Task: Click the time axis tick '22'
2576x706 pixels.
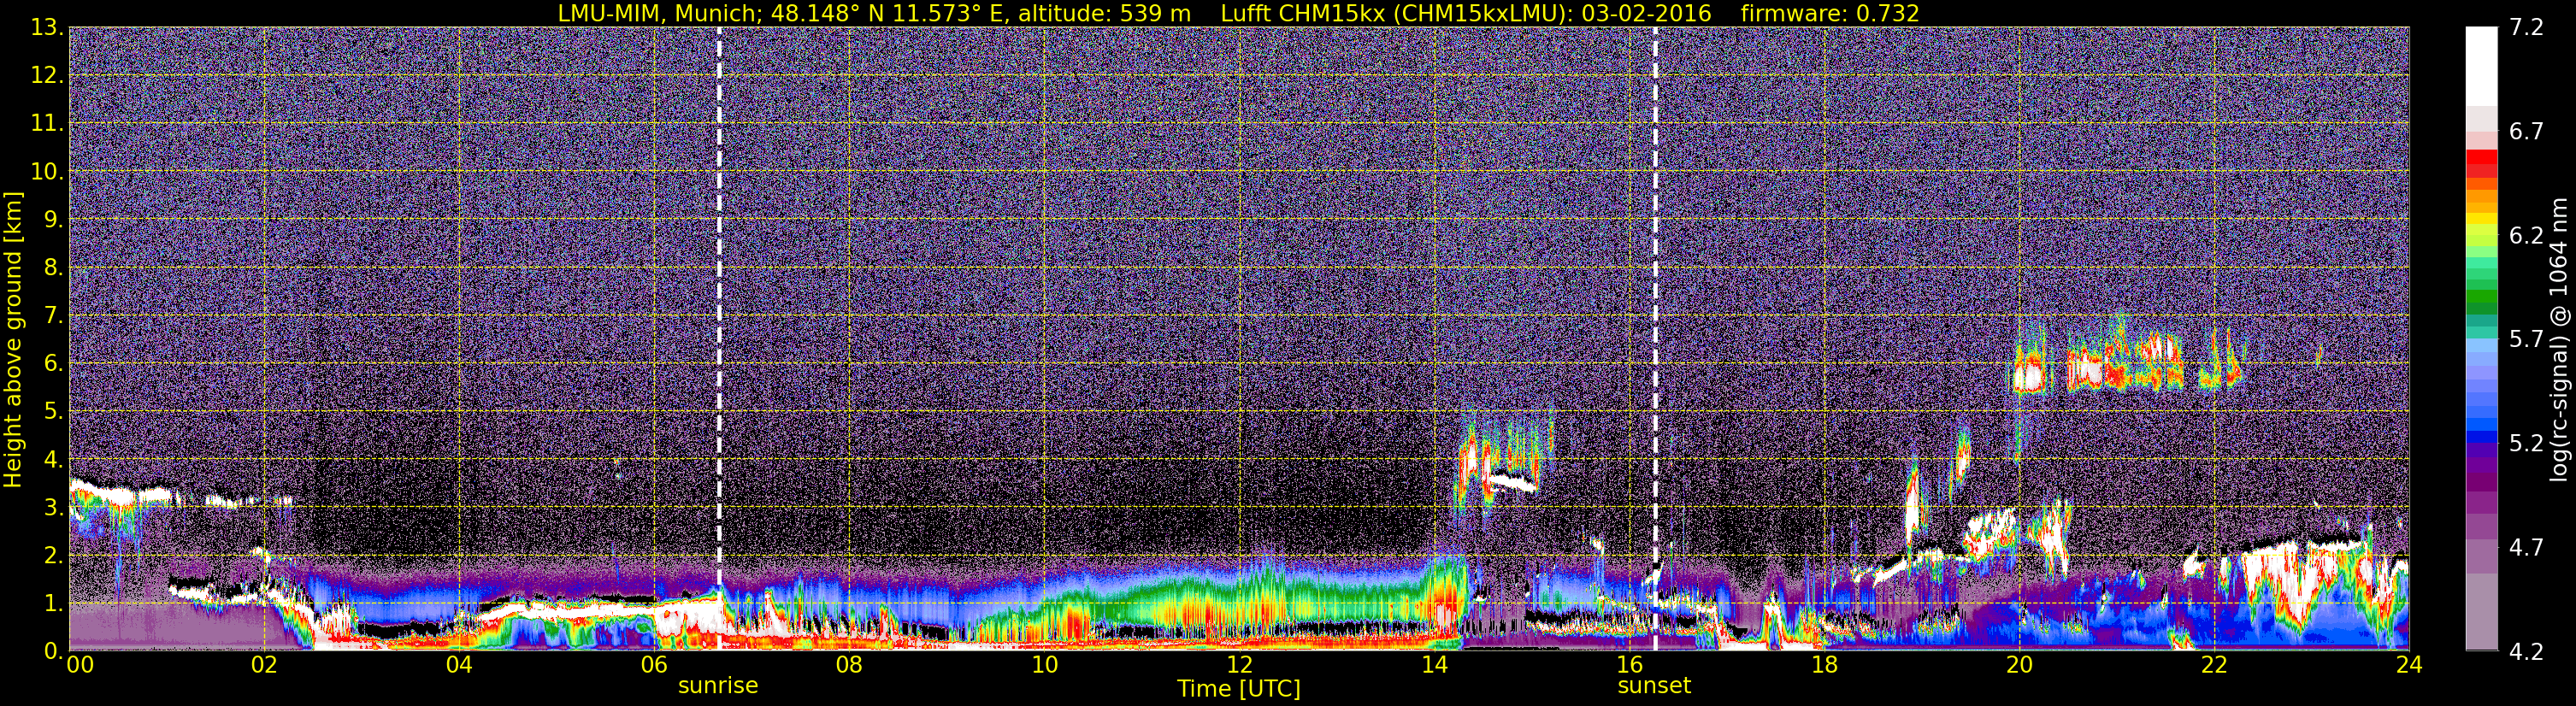Action: point(2214,666)
